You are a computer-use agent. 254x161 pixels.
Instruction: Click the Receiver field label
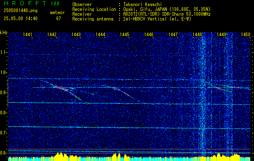pos(82,14)
